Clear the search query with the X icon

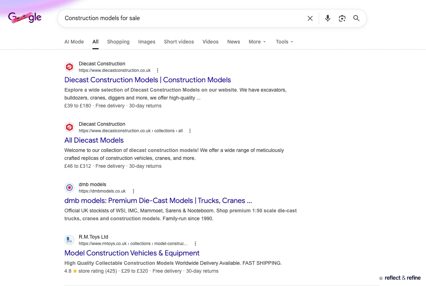310,18
